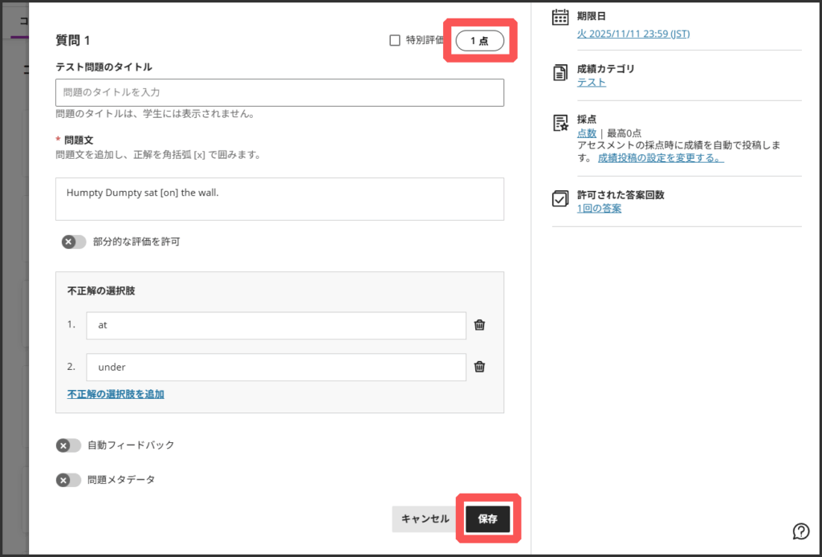Click the 1 点 points pill

[x=479, y=41]
